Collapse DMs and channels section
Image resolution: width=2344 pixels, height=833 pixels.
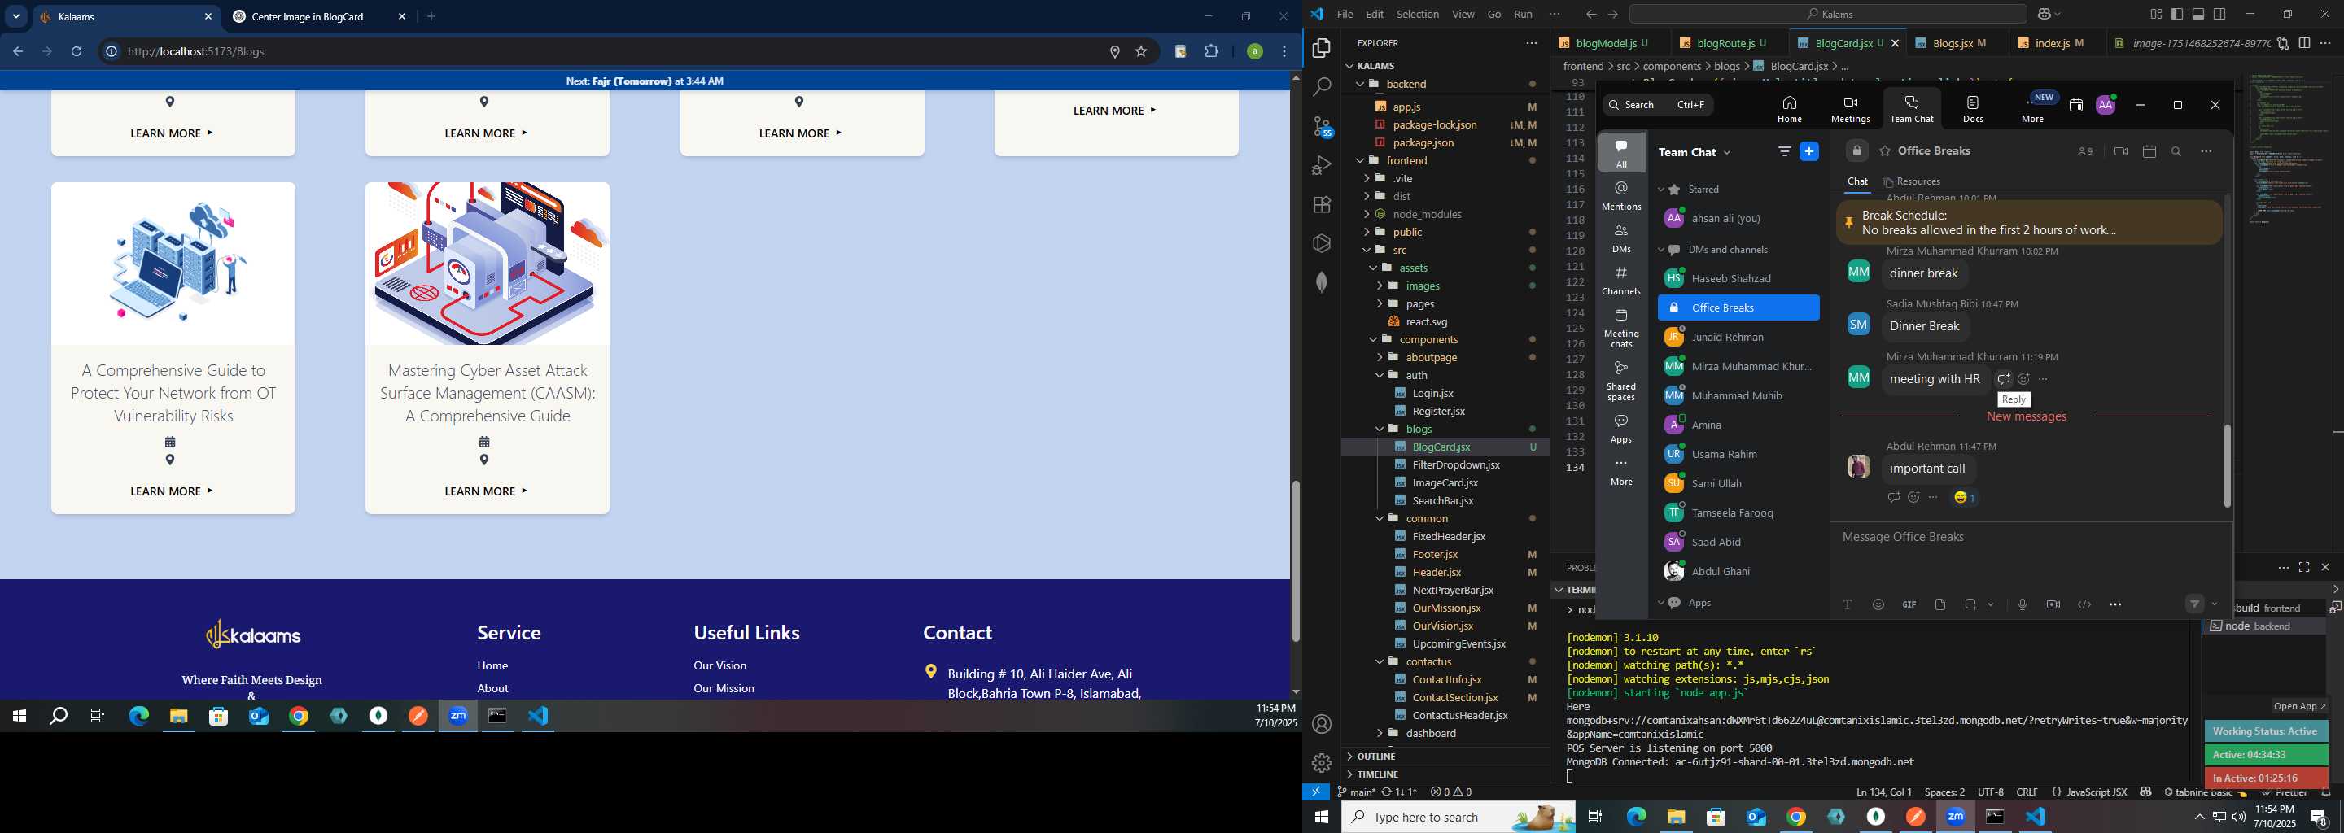1660,250
